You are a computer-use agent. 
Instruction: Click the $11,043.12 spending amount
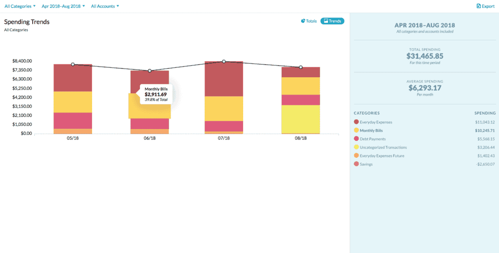pos(486,122)
